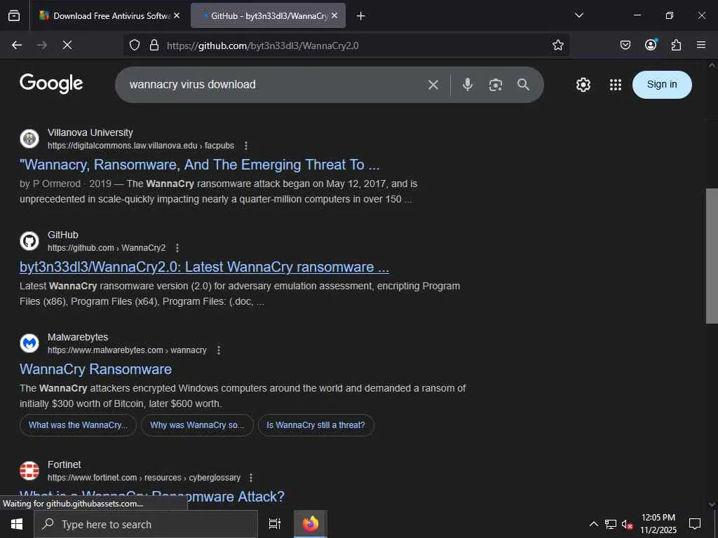Click the www.malwarebytes.com wannacry URL text
The image size is (718, 538).
pyautogui.click(x=127, y=350)
